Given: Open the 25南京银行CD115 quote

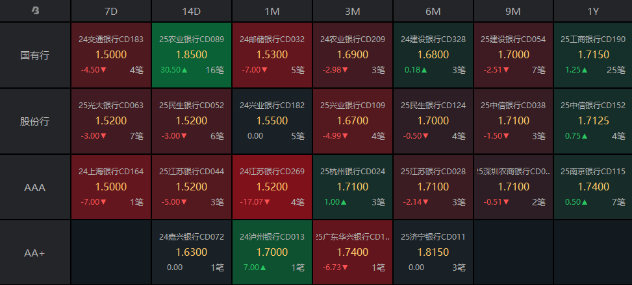Looking at the screenshot, I should click(593, 187).
